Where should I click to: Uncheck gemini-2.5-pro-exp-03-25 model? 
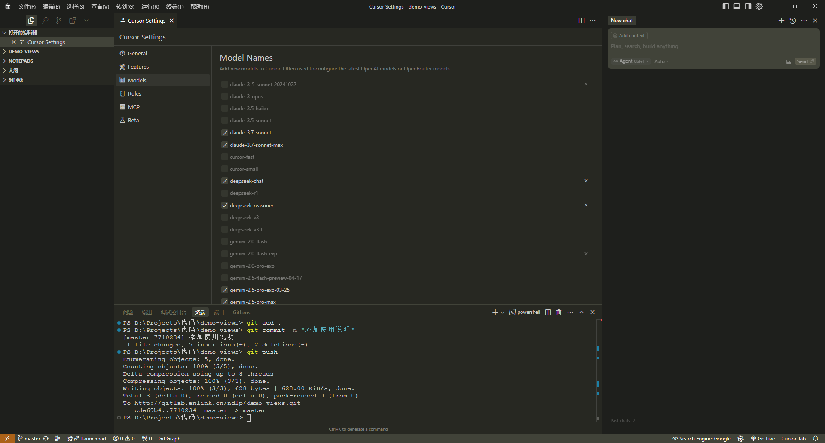tap(224, 290)
